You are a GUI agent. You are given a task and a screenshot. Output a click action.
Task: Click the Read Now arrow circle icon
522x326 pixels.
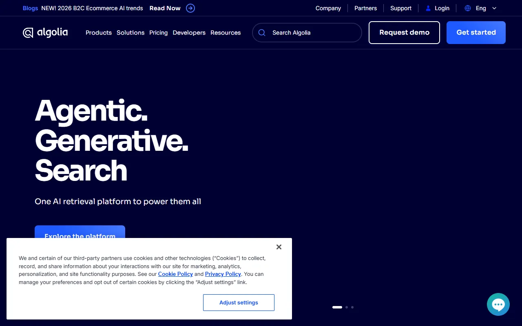(190, 8)
